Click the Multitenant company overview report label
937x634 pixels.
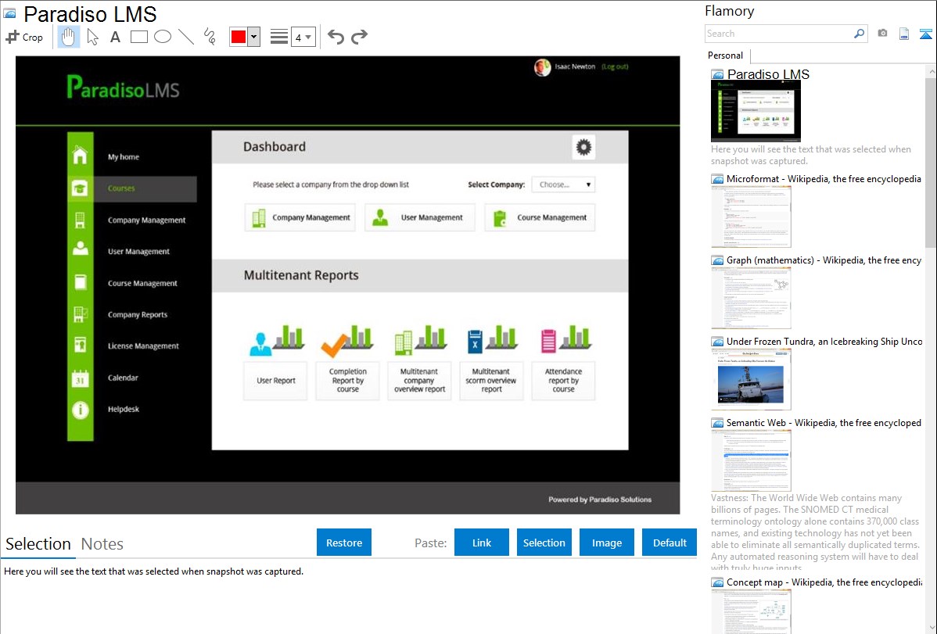coord(419,381)
